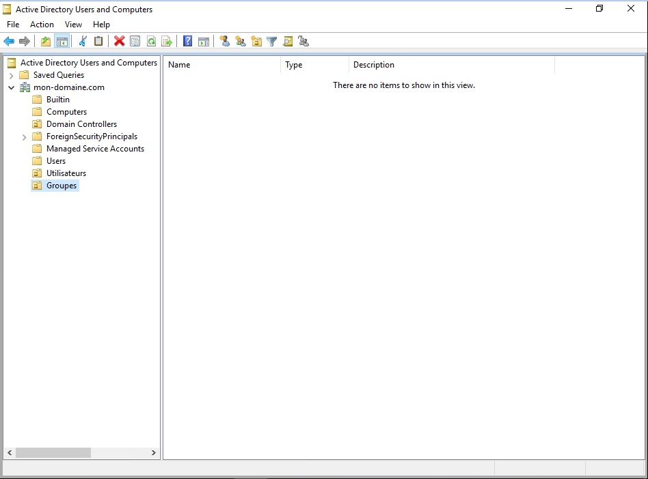Sort by the Description column header
This screenshot has height=479, width=648.
click(x=452, y=65)
